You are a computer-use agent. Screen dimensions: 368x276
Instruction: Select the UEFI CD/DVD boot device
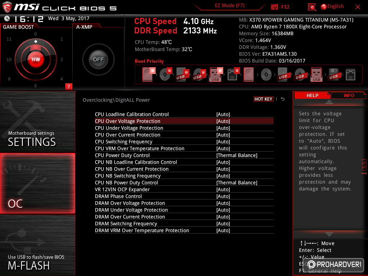pos(165,74)
